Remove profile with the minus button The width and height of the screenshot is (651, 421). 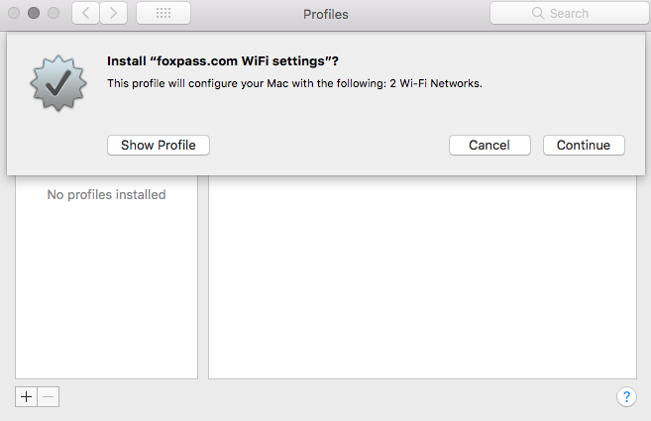[49, 397]
